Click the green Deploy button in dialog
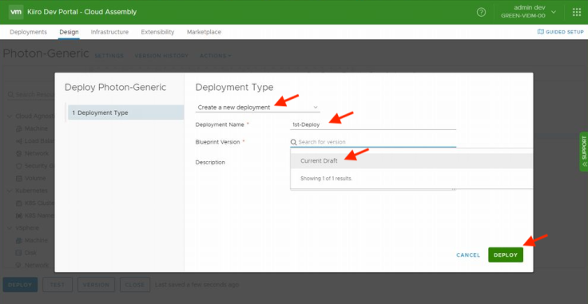The image size is (588, 304). [506, 255]
